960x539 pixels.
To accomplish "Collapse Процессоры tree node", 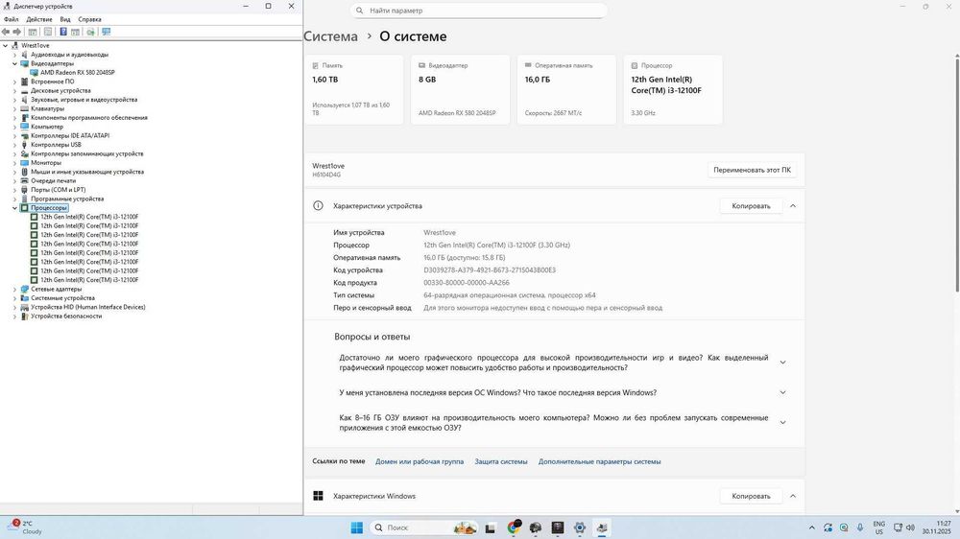I will point(14,208).
